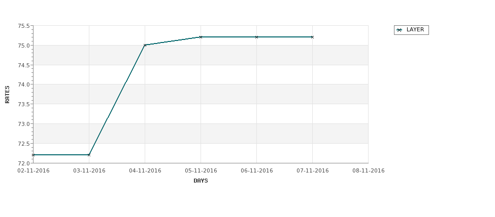
Task: Select the 04-11-2016 data point at 75.0
Action: point(145,45)
